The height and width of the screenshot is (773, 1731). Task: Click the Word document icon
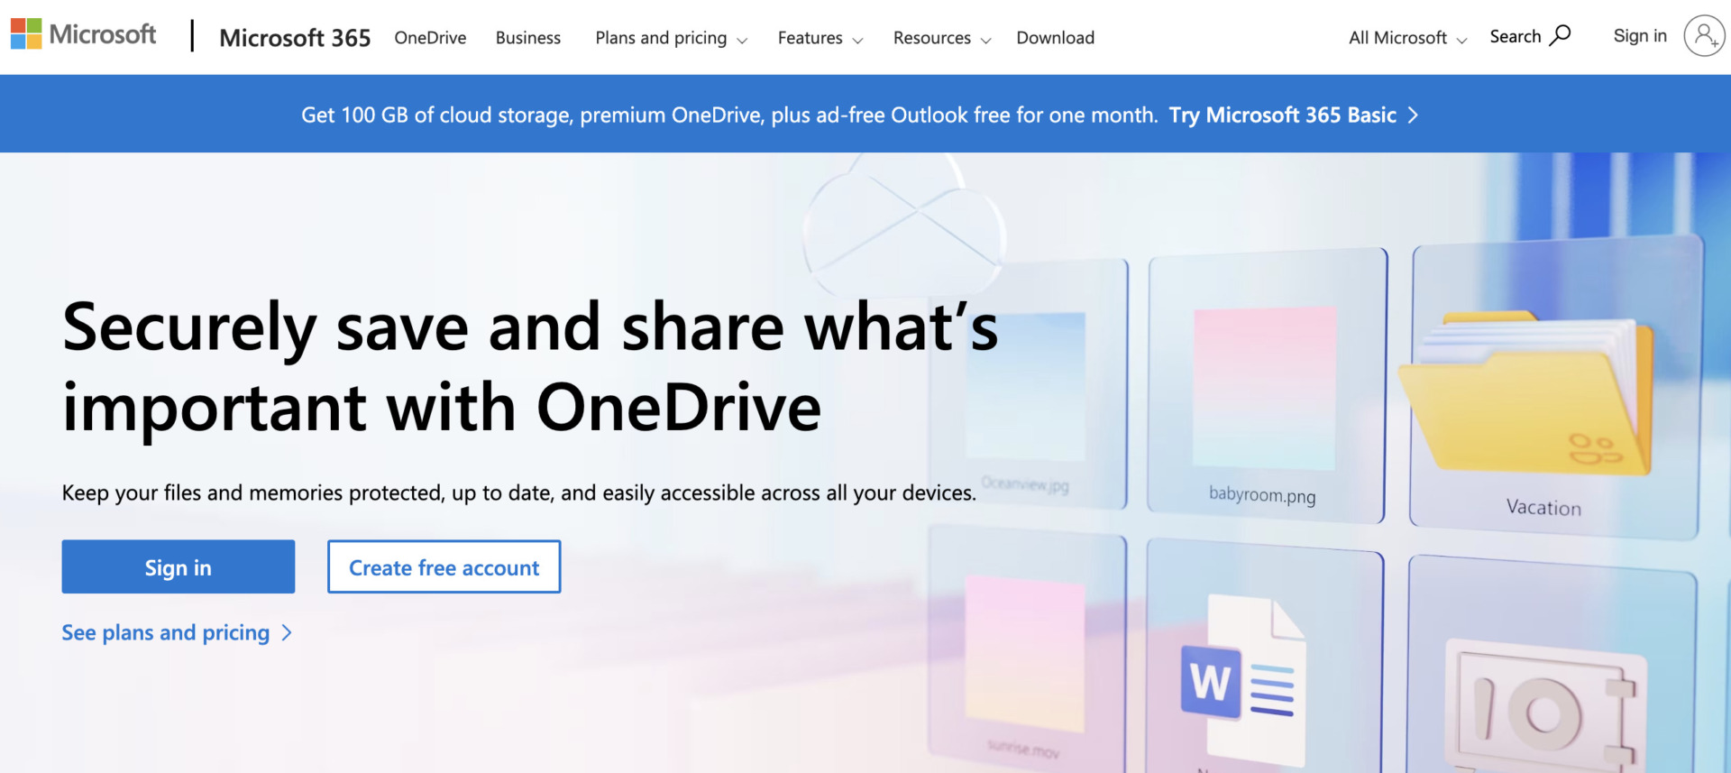pyautogui.click(x=1244, y=681)
